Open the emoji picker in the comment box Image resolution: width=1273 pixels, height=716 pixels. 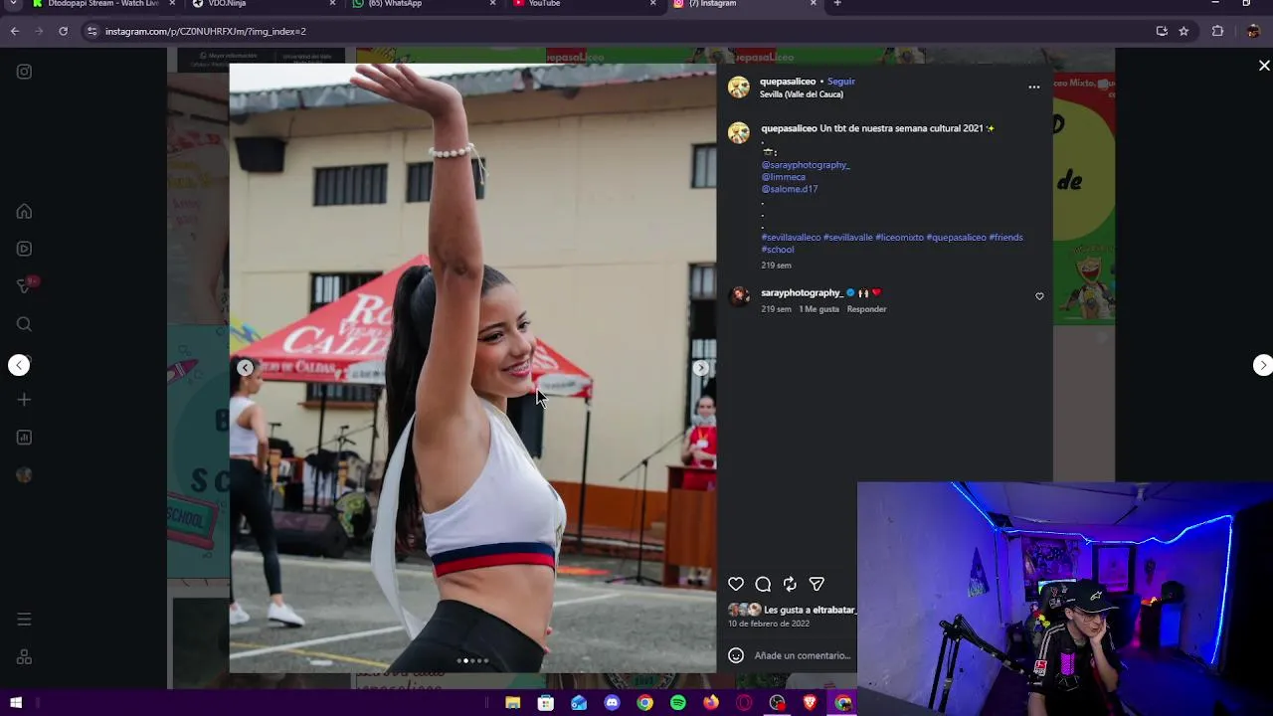736,655
